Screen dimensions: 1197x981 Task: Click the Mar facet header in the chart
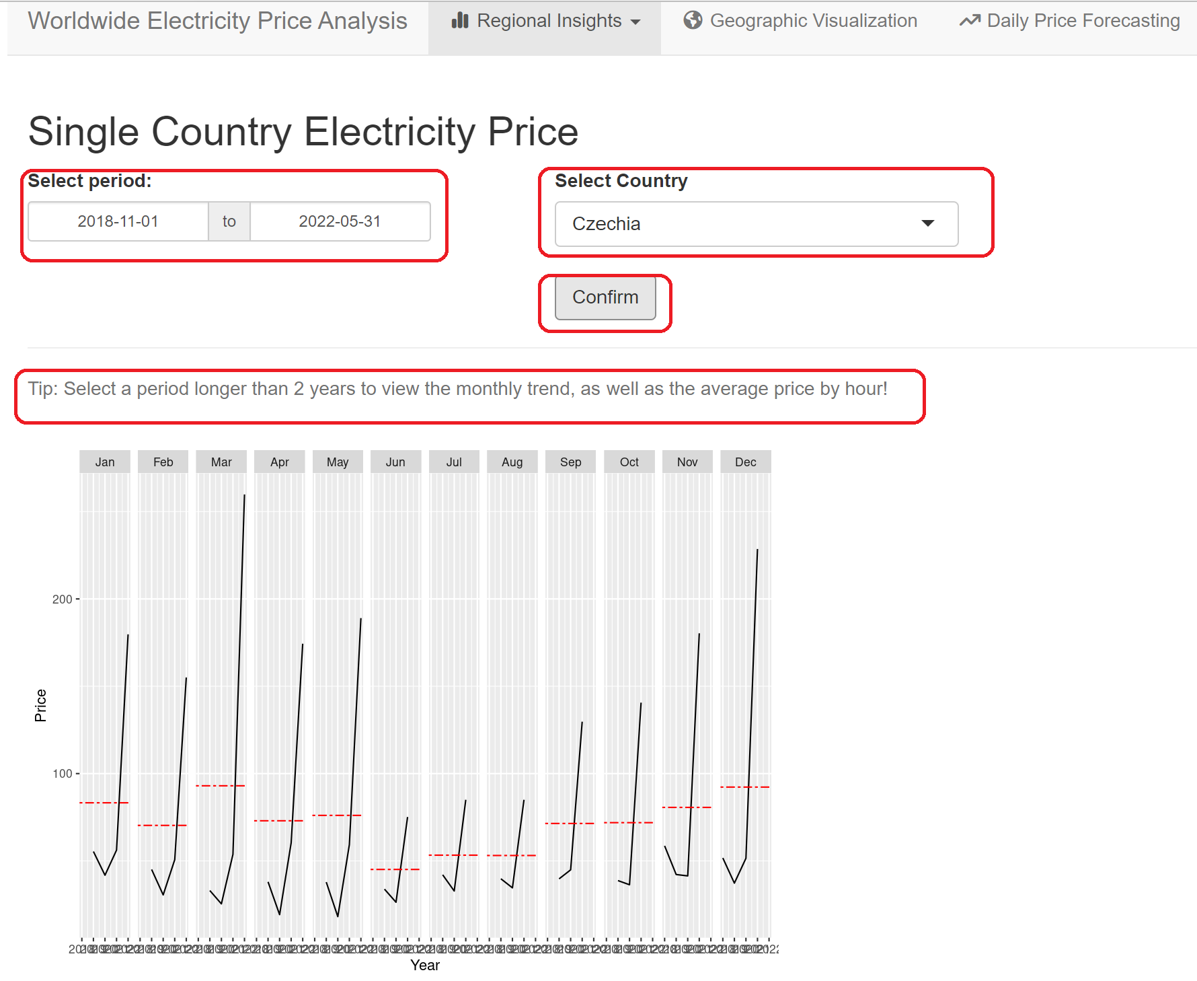click(221, 462)
